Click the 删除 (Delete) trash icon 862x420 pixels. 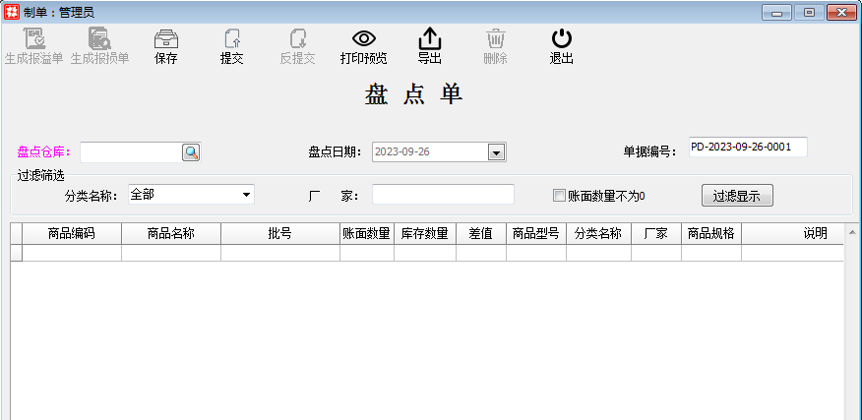point(495,40)
